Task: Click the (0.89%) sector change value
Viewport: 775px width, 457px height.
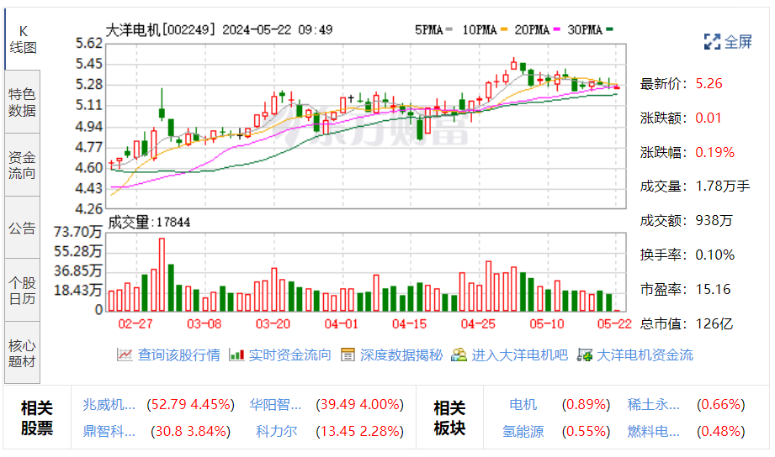Action: click(587, 405)
